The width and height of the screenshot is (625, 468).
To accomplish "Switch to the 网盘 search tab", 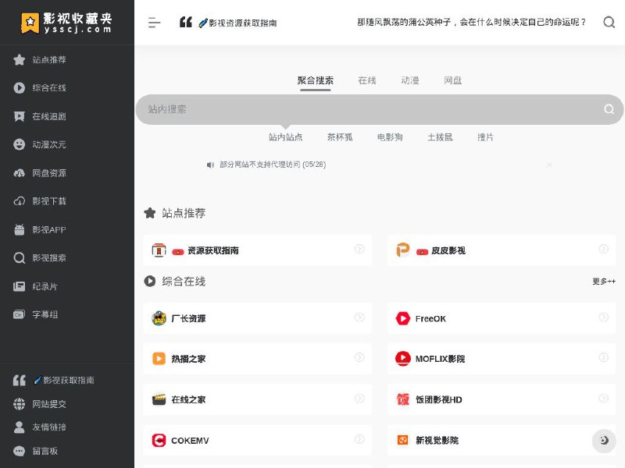I will point(453,80).
